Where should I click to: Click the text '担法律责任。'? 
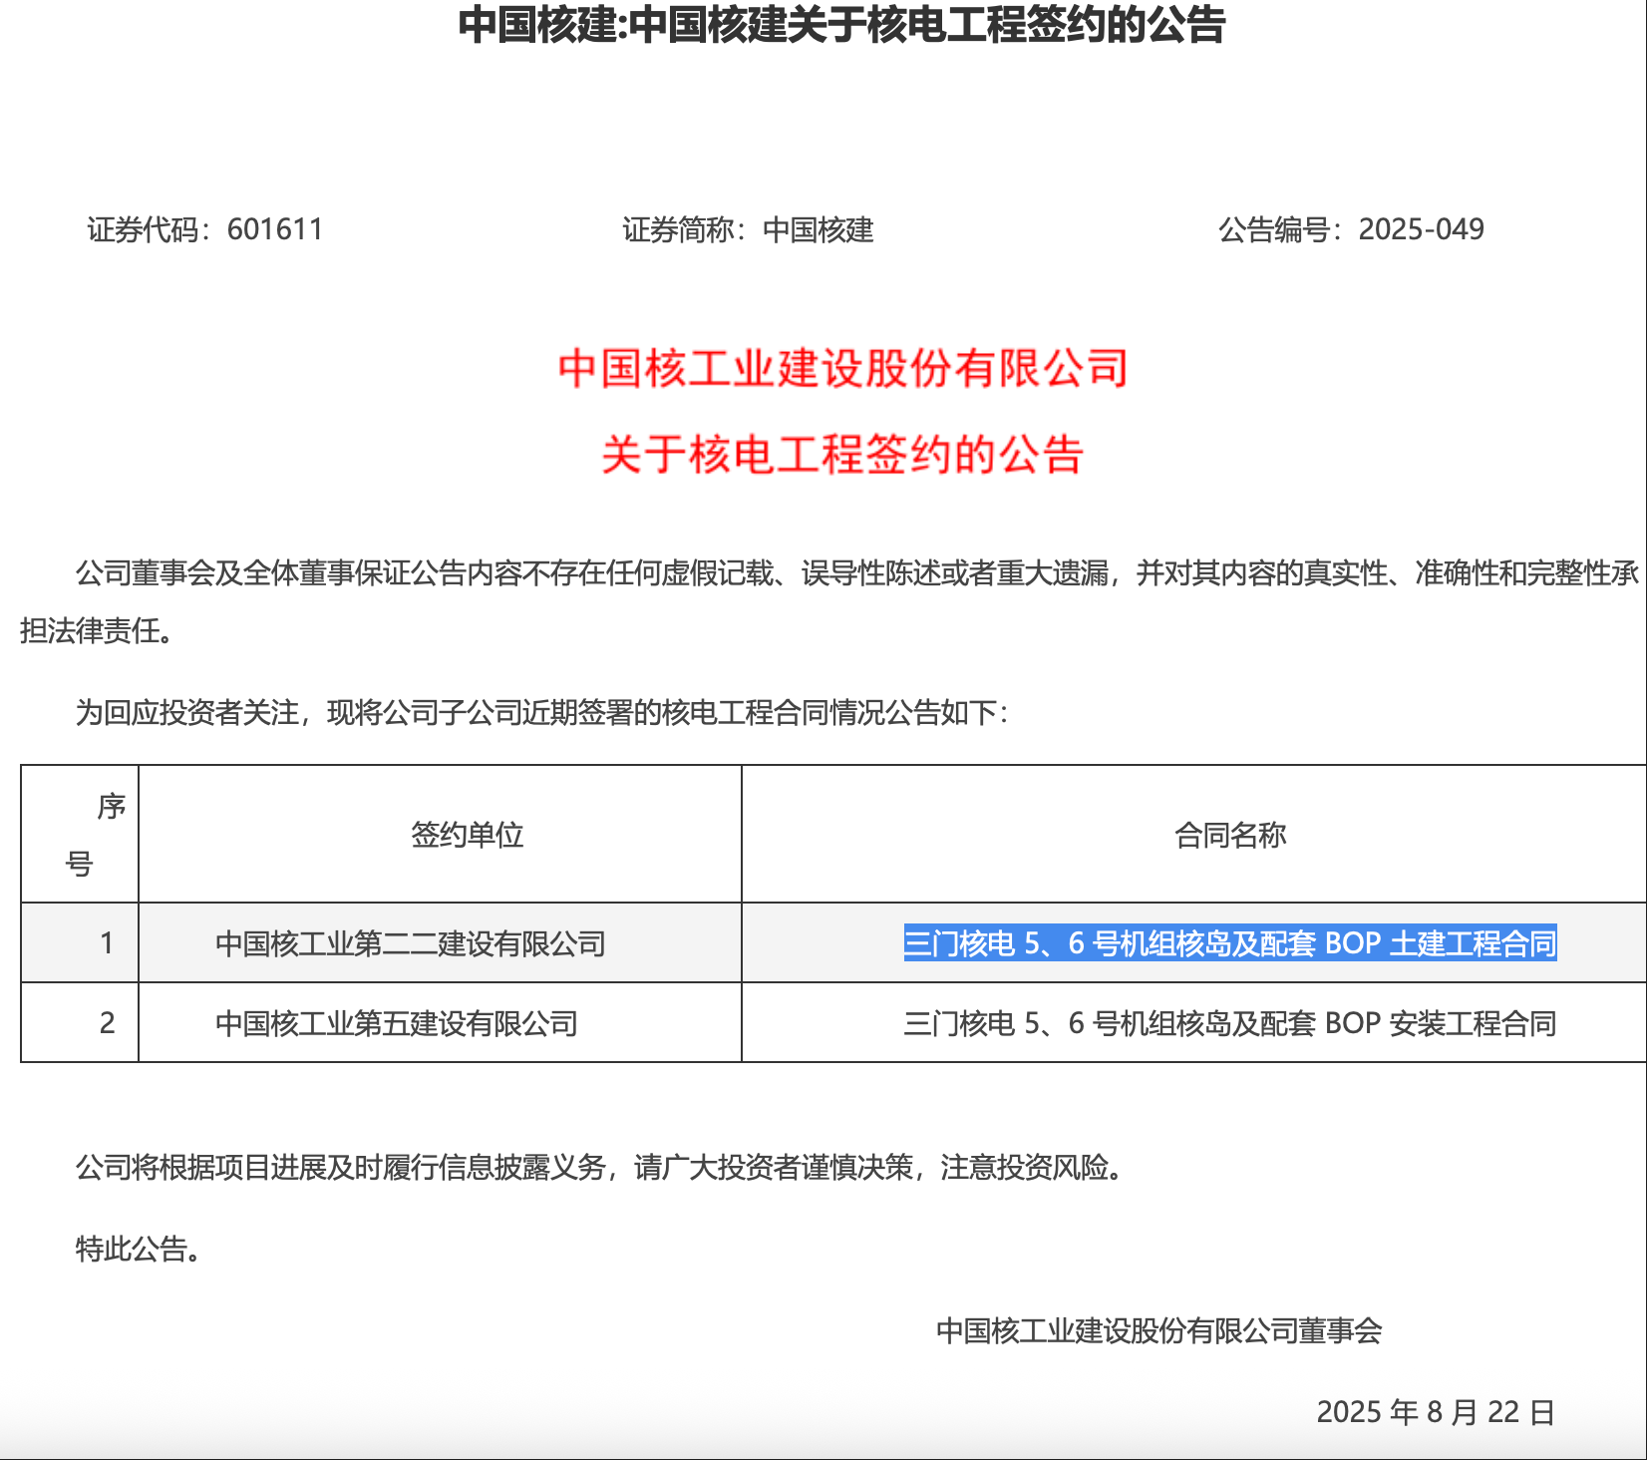97,631
